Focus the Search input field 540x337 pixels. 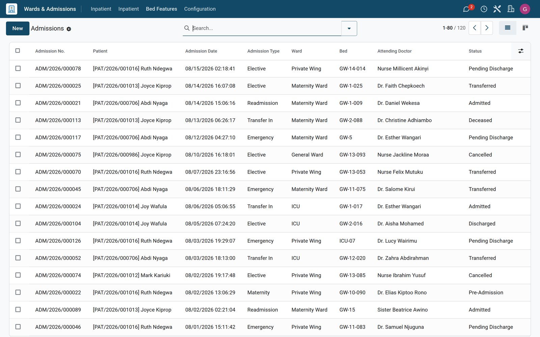[266, 28]
